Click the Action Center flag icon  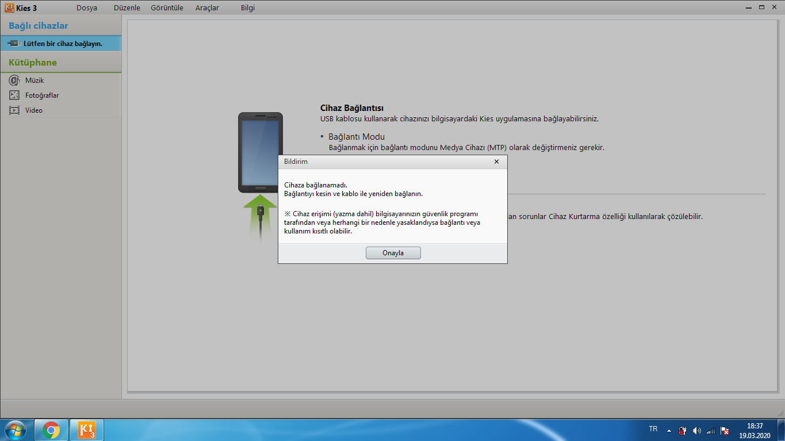coord(725,430)
